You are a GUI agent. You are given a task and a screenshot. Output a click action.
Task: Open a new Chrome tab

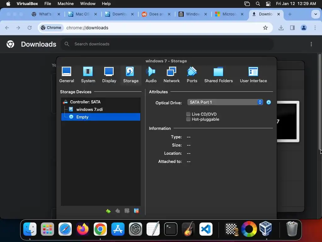290,14
